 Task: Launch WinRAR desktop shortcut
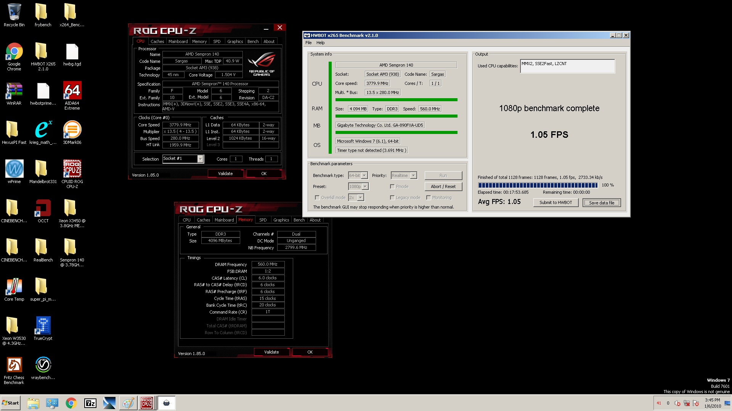[x=14, y=94]
